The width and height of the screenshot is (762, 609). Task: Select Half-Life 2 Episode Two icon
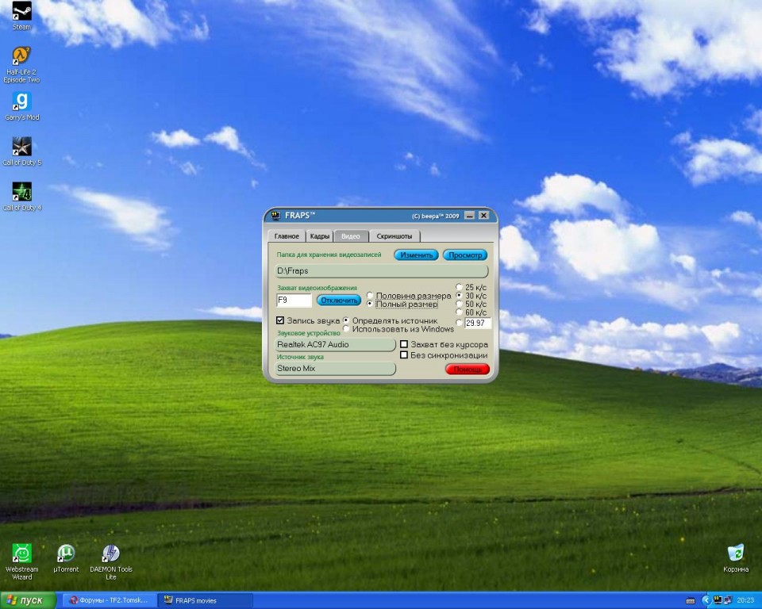pos(21,57)
